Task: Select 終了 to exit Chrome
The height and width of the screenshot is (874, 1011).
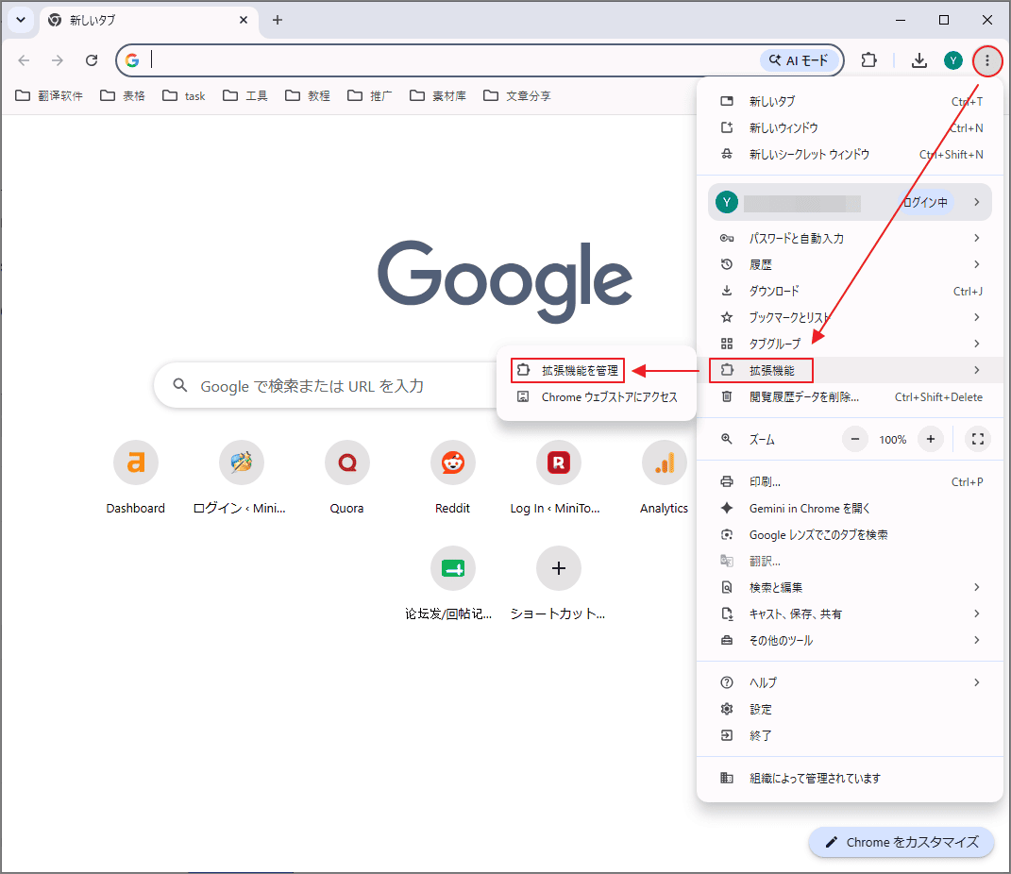Action: [851, 735]
